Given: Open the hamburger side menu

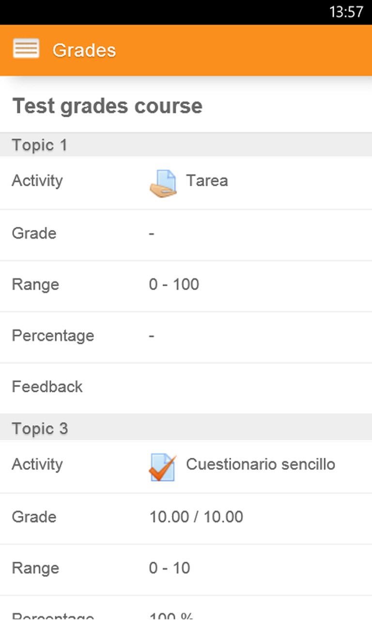Looking at the screenshot, I should (26, 49).
